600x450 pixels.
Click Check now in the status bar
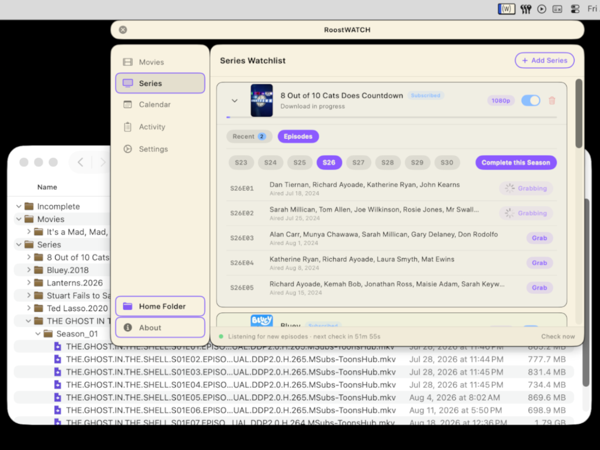558,336
